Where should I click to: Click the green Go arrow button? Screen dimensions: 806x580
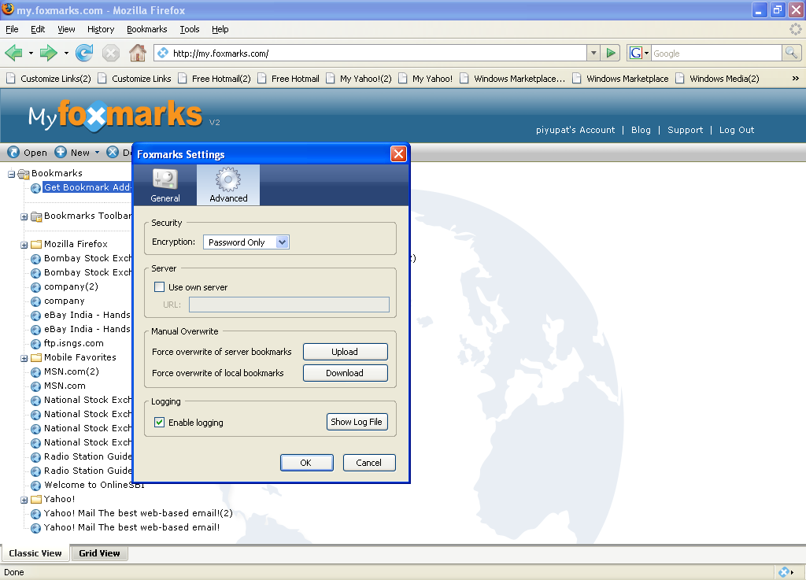[611, 53]
